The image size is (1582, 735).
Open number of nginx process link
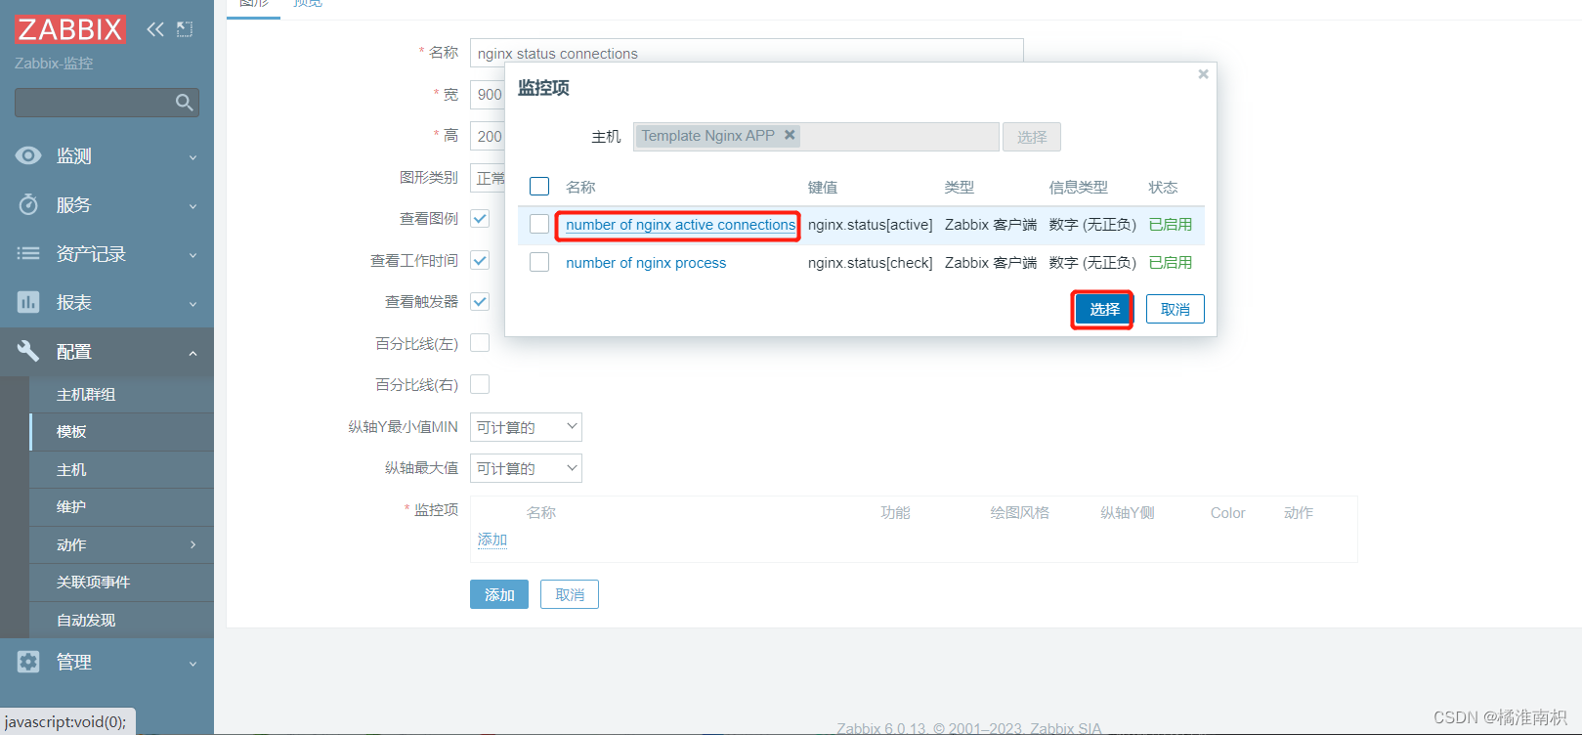pos(646,262)
